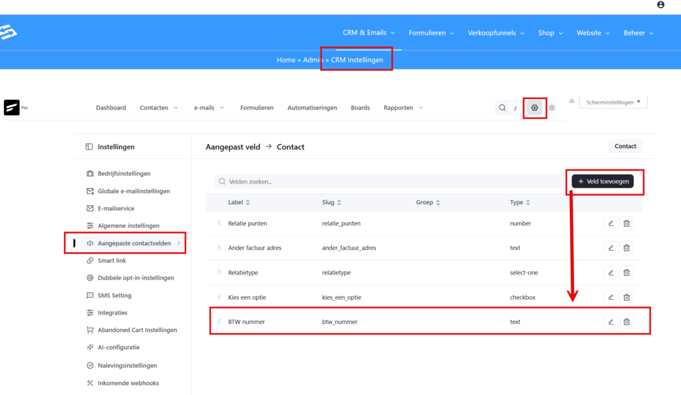The width and height of the screenshot is (681, 395).
Task: Sort by Groep column
Action: click(x=428, y=202)
